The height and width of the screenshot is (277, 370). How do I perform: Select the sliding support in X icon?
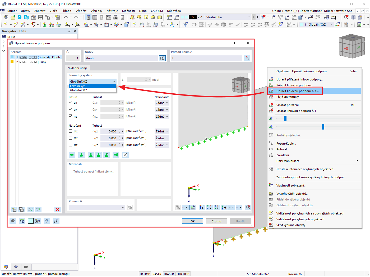point(98,155)
